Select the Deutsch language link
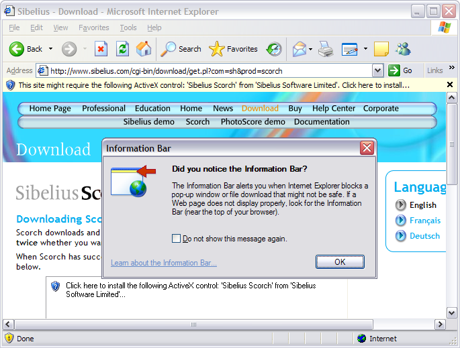Image resolution: width=460 pixels, height=348 pixels. pos(424,236)
